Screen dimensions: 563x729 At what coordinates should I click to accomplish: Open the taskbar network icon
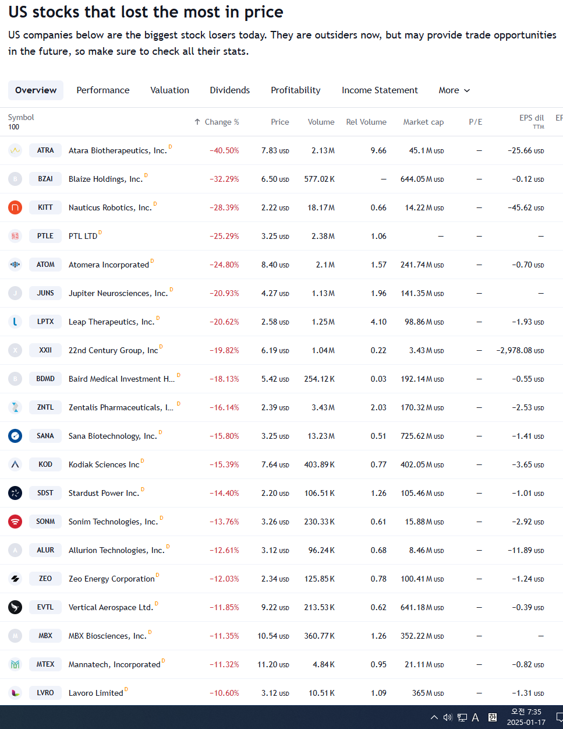click(462, 717)
